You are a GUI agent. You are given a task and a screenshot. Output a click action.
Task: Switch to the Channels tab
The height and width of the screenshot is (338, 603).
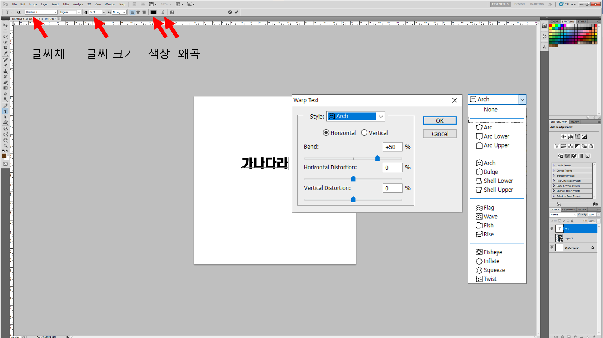pyautogui.click(x=568, y=209)
